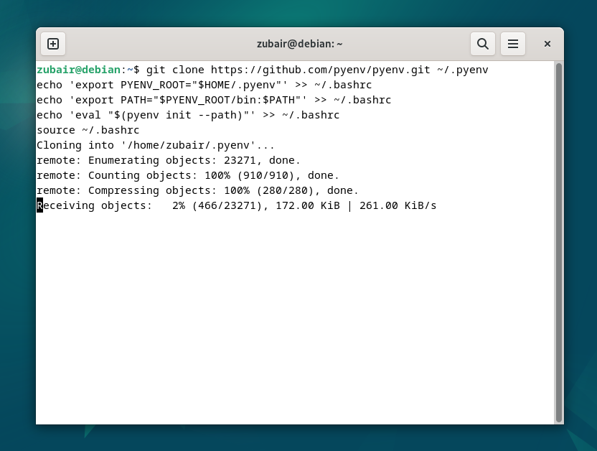The image size is (597, 451).
Task: Click the 'export PATH' echo line
Action: coord(214,100)
